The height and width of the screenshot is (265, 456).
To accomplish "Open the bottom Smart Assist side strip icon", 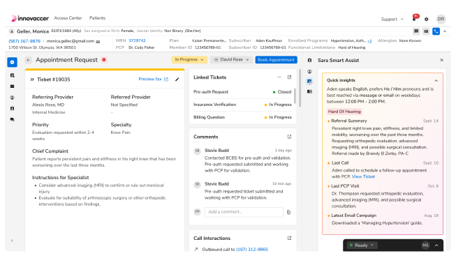I will [x=310, y=91].
